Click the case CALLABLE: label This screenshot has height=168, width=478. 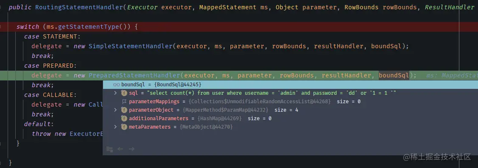50,95
